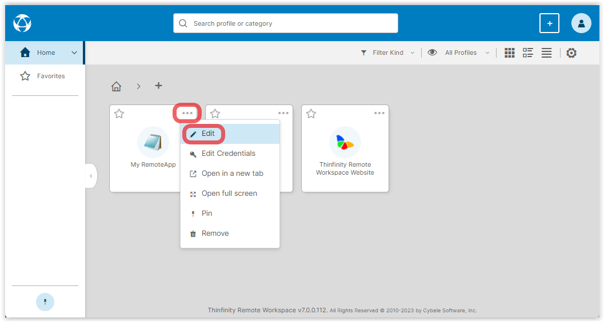Open My RemoteApp three-dot menu

tap(187, 113)
